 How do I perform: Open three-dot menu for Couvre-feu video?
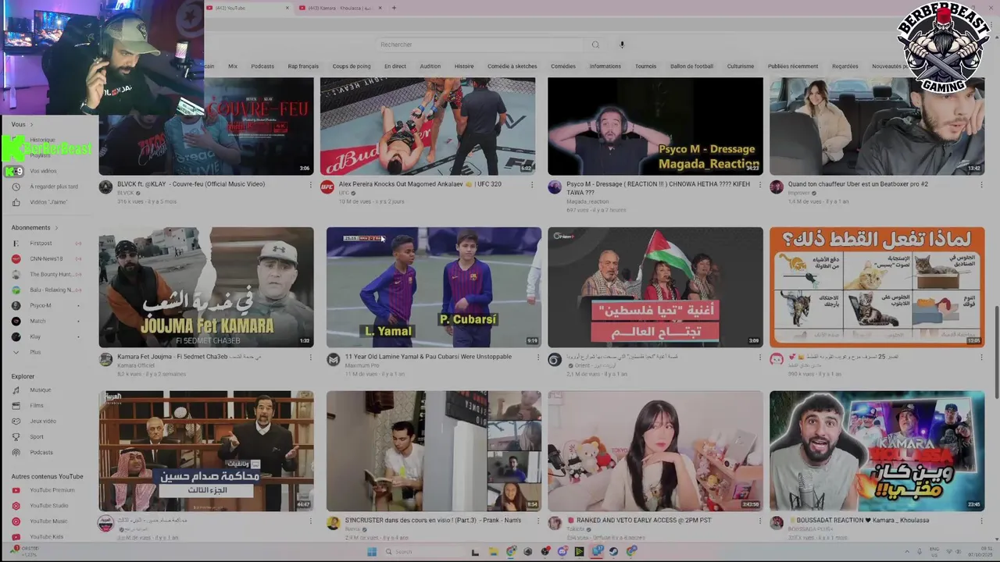(310, 185)
